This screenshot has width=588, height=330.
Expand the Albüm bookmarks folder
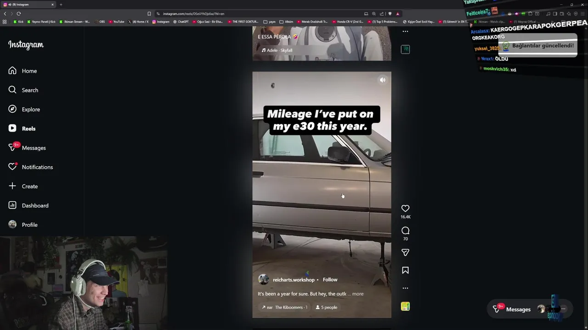pos(287,22)
